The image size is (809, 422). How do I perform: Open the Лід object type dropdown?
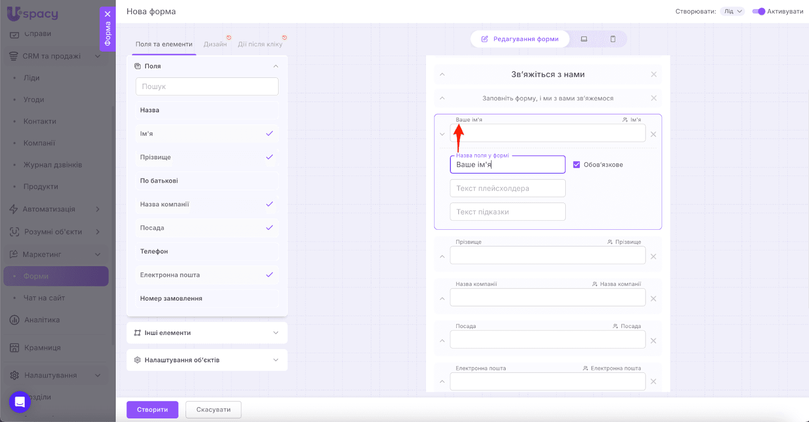point(733,12)
